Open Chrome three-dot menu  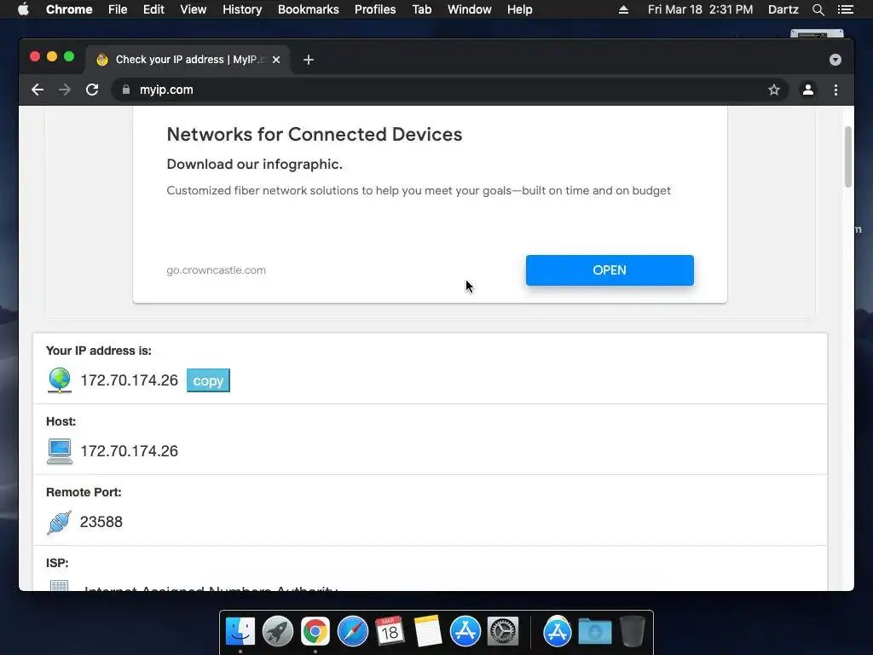(835, 90)
